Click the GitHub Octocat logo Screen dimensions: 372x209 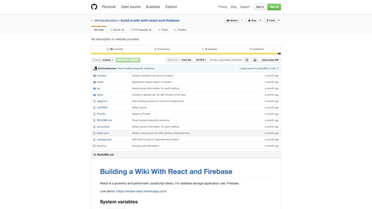(94, 7)
